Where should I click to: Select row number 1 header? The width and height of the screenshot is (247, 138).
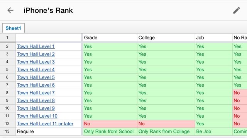pos(7,38)
